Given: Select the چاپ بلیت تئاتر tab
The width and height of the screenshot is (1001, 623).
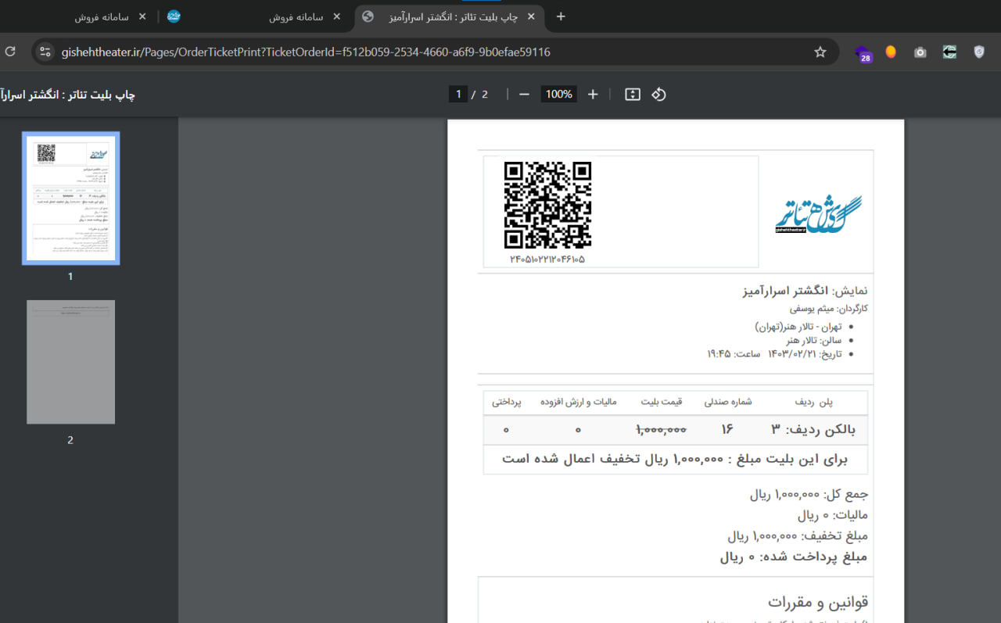Looking at the screenshot, I should (x=450, y=16).
